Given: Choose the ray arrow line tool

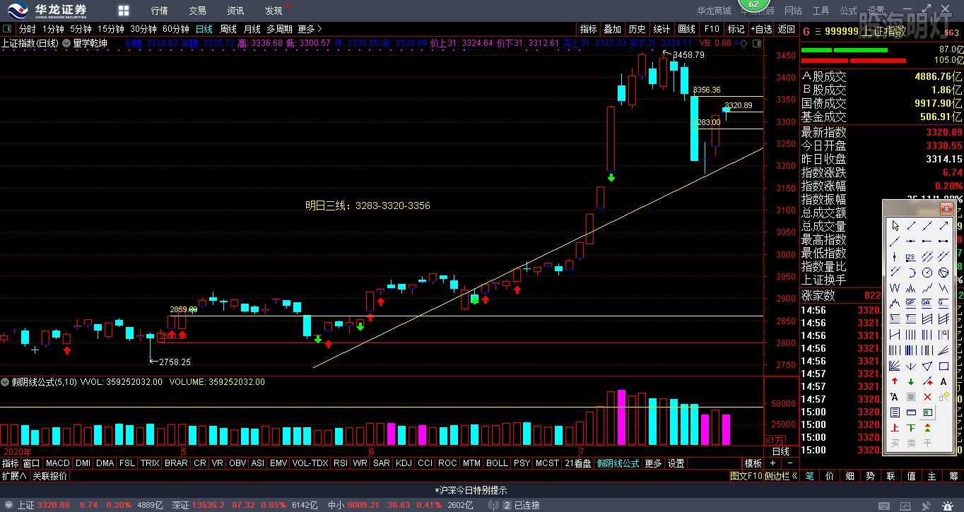Looking at the screenshot, I should (944, 226).
